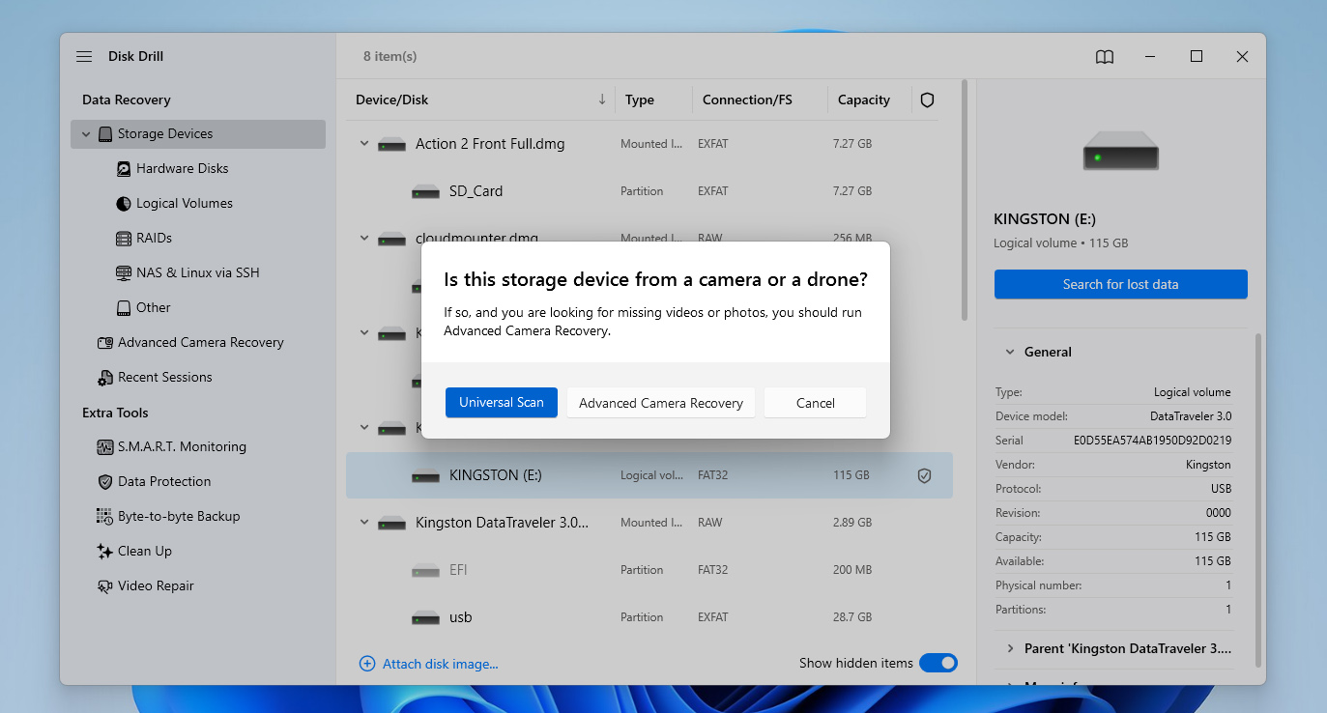The image size is (1327, 713).
Task: Click Cancel in the dialog
Action: click(x=815, y=403)
